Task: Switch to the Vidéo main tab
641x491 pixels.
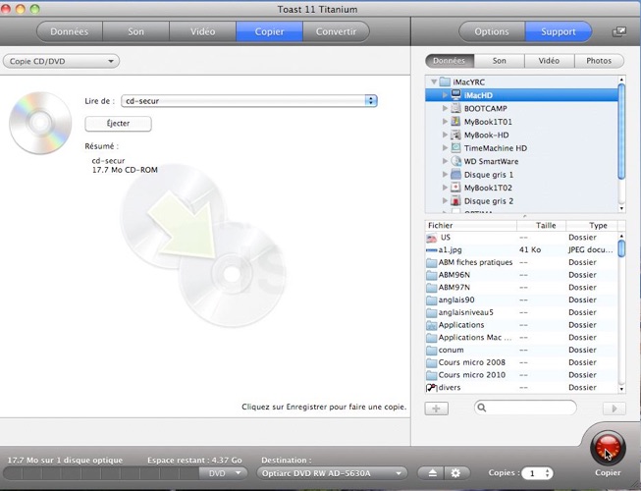Action: click(x=203, y=31)
